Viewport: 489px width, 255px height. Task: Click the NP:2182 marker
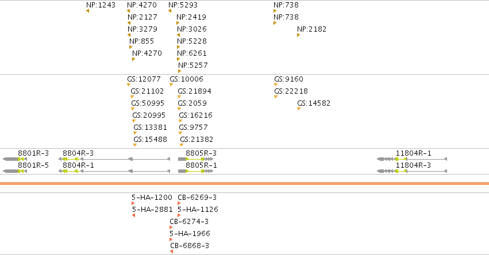point(298,35)
